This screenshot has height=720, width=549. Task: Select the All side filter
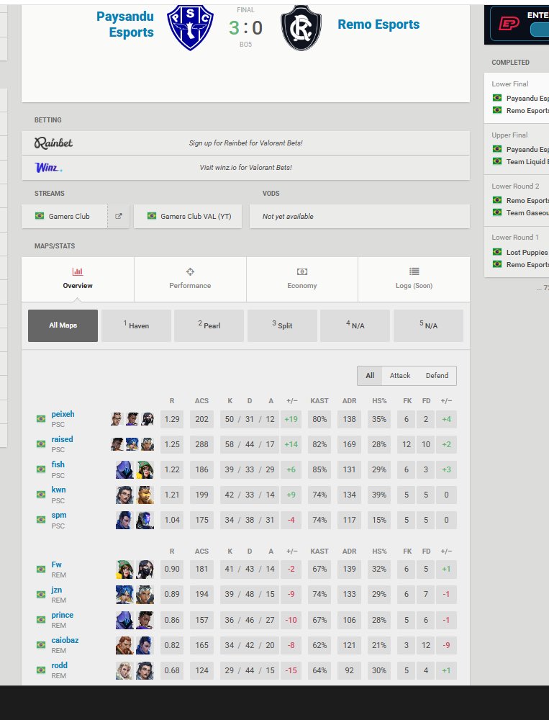point(370,376)
